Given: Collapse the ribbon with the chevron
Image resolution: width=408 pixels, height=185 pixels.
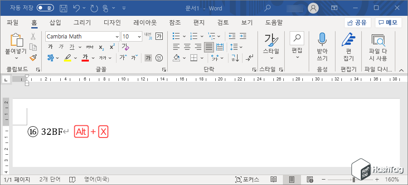Looking at the screenshot, I should [402, 70].
